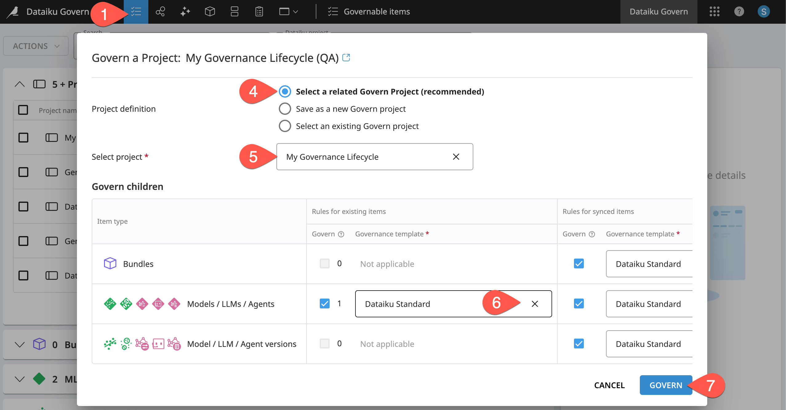Click the CANCEL button

609,385
